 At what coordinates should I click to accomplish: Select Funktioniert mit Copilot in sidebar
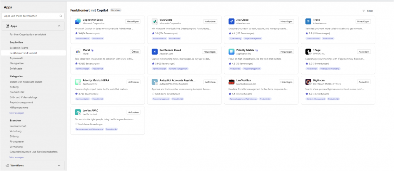click(33, 53)
